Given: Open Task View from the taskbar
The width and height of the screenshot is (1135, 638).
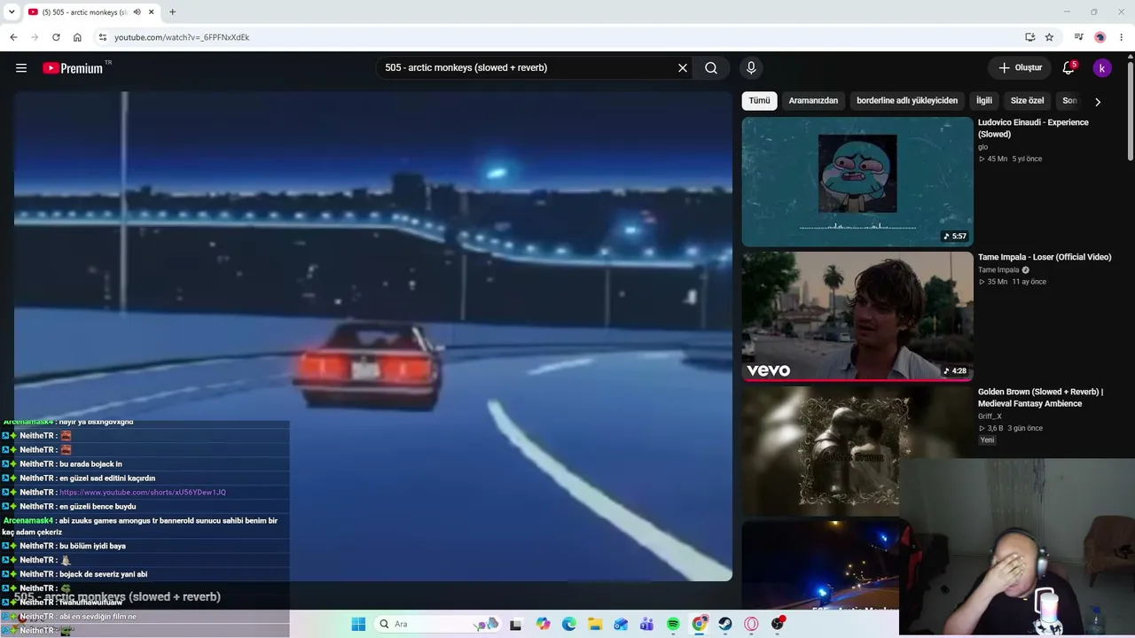Looking at the screenshot, I should [x=515, y=624].
